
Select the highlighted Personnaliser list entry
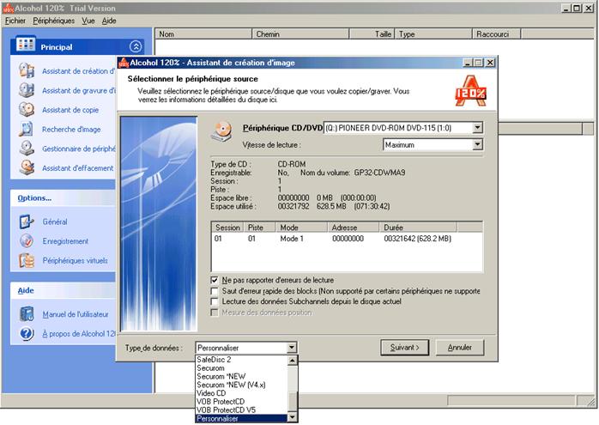click(x=241, y=418)
